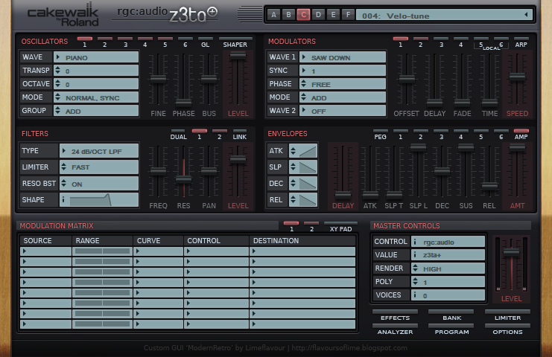Click the REL envelope curve shape icon
Screen dimensions: 552x357
308,200
